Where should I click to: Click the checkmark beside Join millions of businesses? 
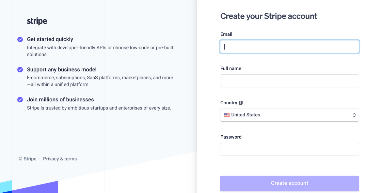(20, 99)
